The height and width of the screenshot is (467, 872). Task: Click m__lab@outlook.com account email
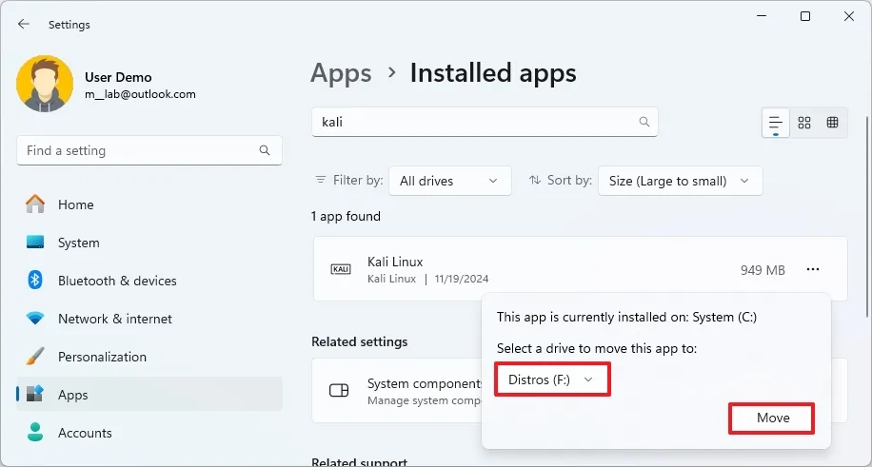[x=140, y=94]
